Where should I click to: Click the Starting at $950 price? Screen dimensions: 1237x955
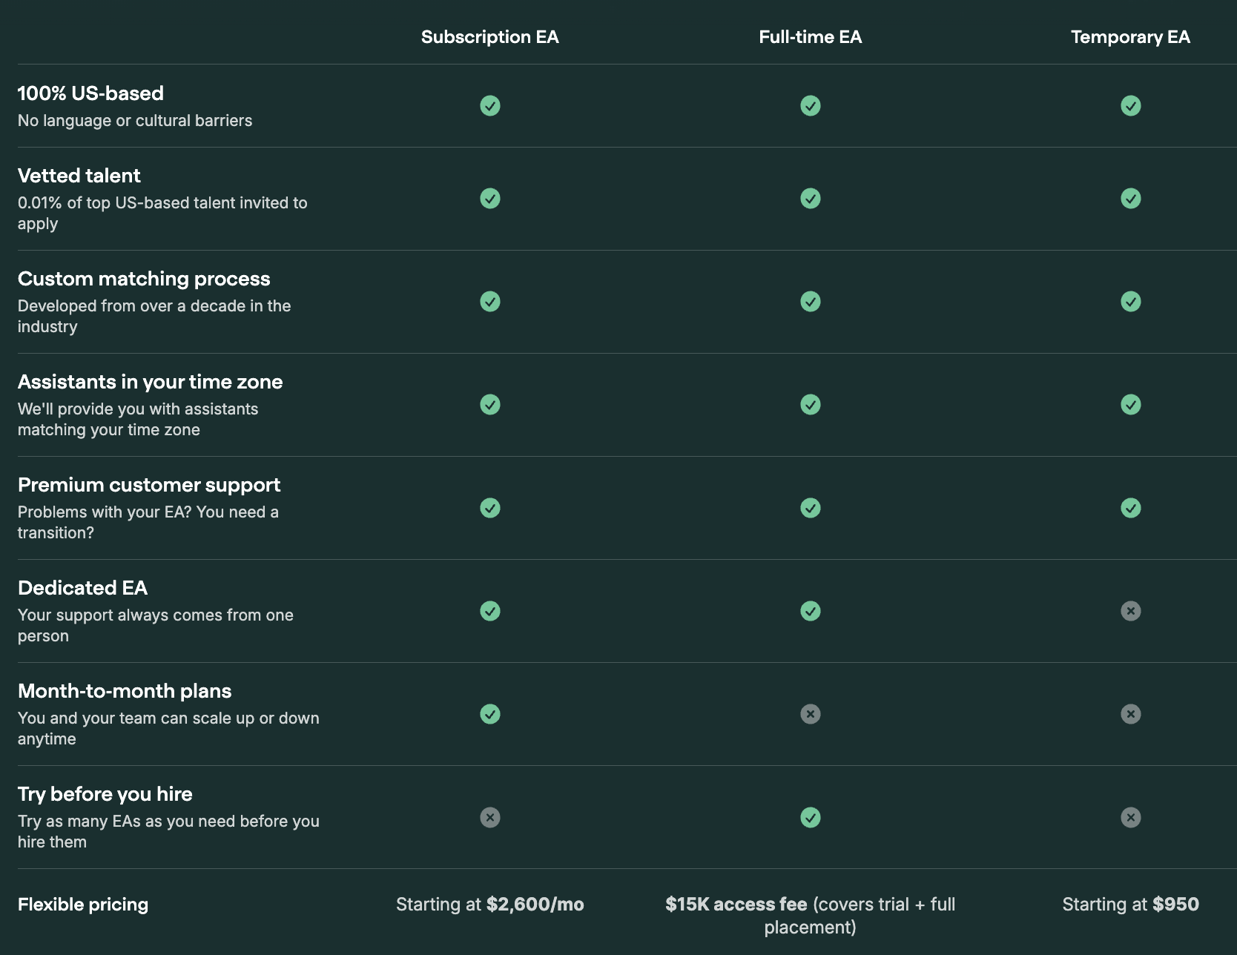click(x=1130, y=905)
